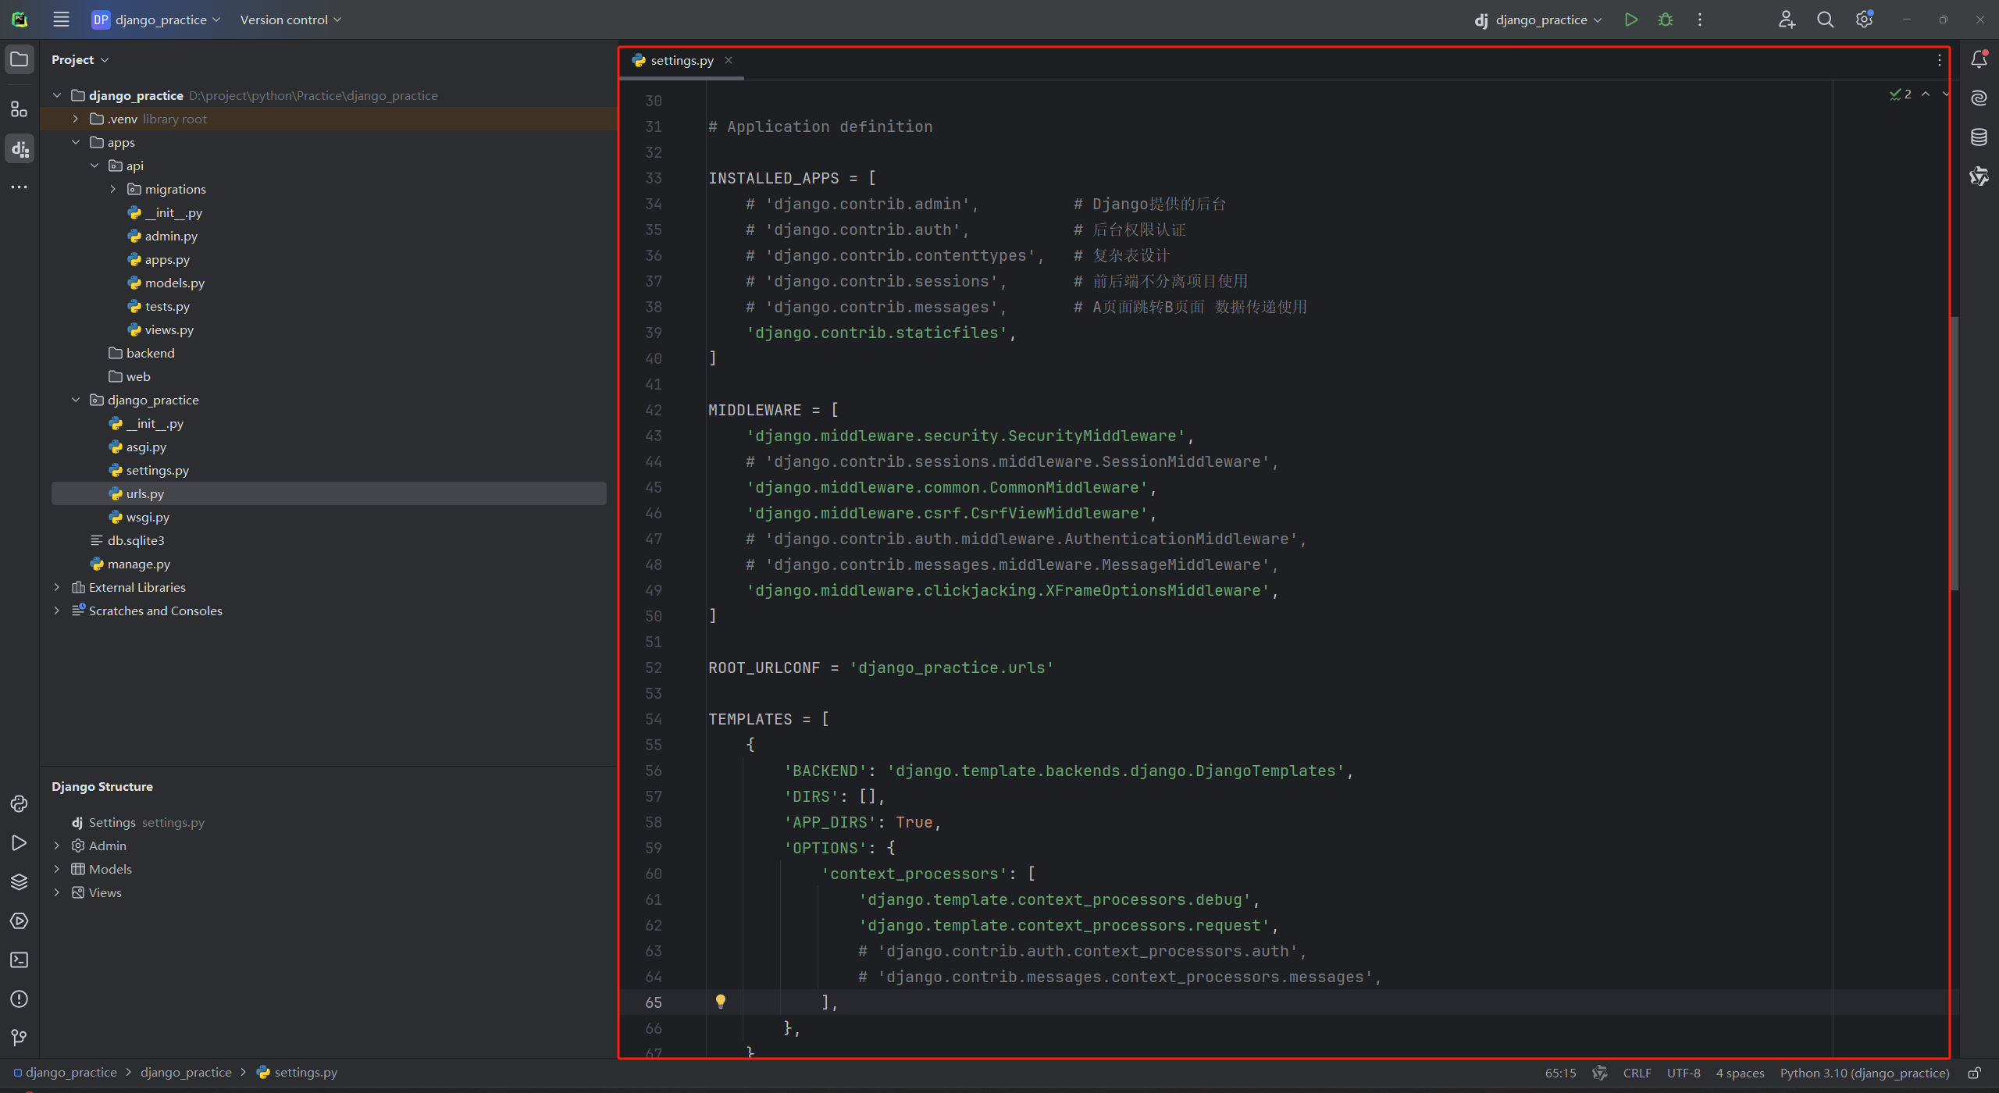Click the intention lightbulb on line 65
The height and width of the screenshot is (1093, 1999).
click(x=721, y=1002)
